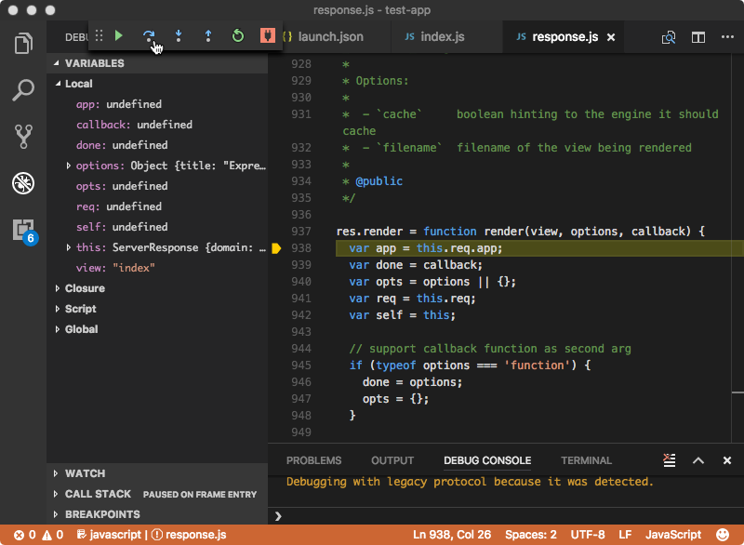Image resolution: width=744 pixels, height=545 pixels.
Task: Click the Step Over debug button
Action: [149, 35]
